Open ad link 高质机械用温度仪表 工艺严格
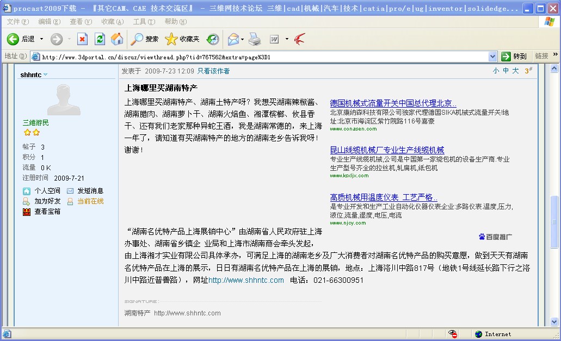The width and height of the screenshot is (561, 341). (x=384, y=197)
